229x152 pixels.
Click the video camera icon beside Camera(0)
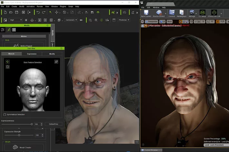click(81, 20)
